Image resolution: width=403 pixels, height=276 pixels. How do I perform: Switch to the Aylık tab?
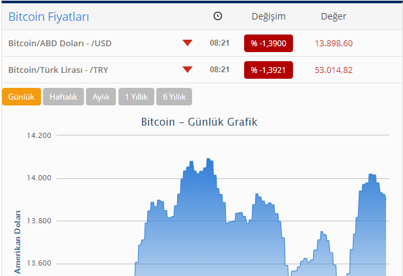(101, 96)
